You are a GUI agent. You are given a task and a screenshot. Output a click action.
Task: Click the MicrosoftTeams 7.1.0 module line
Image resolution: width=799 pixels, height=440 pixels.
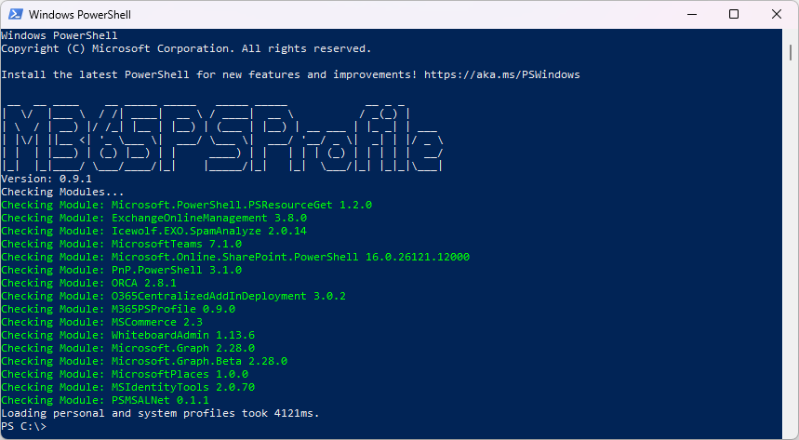[x=121, y=245]
